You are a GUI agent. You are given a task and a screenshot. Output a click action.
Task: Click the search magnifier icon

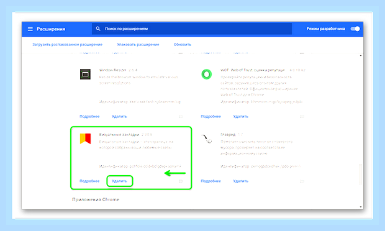(98, 29)
